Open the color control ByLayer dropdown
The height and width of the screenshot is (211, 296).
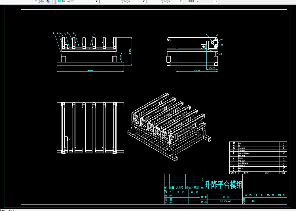(96, 1)
